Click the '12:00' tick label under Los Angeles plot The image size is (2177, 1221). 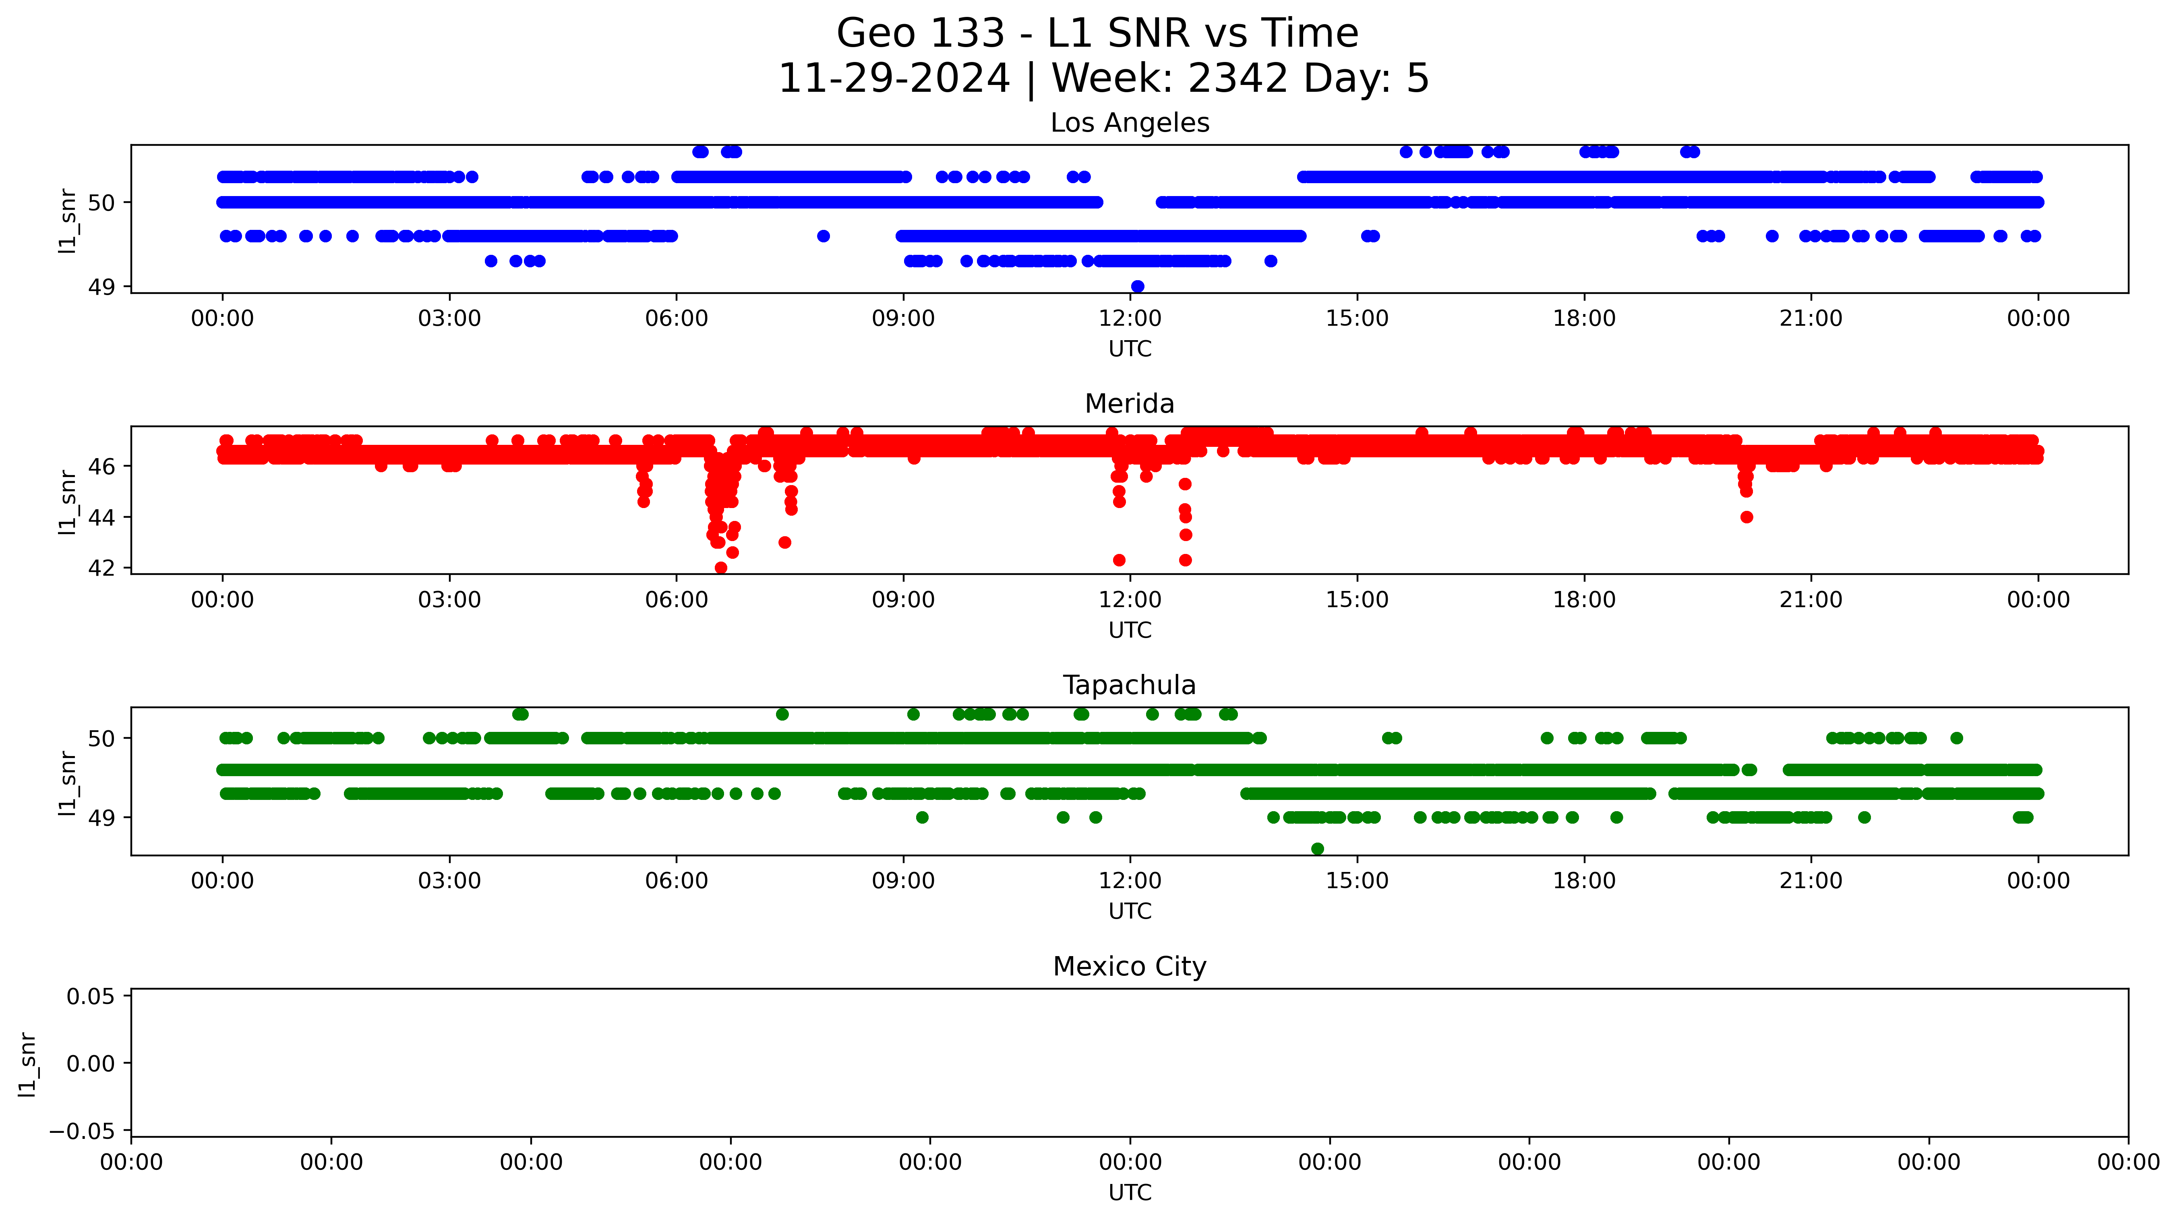(x=1130, y=318)
